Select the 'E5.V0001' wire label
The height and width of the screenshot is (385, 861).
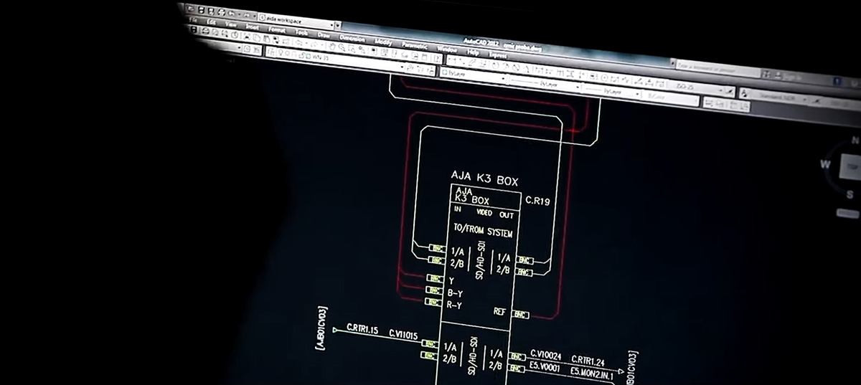click(x=545, y=366)
